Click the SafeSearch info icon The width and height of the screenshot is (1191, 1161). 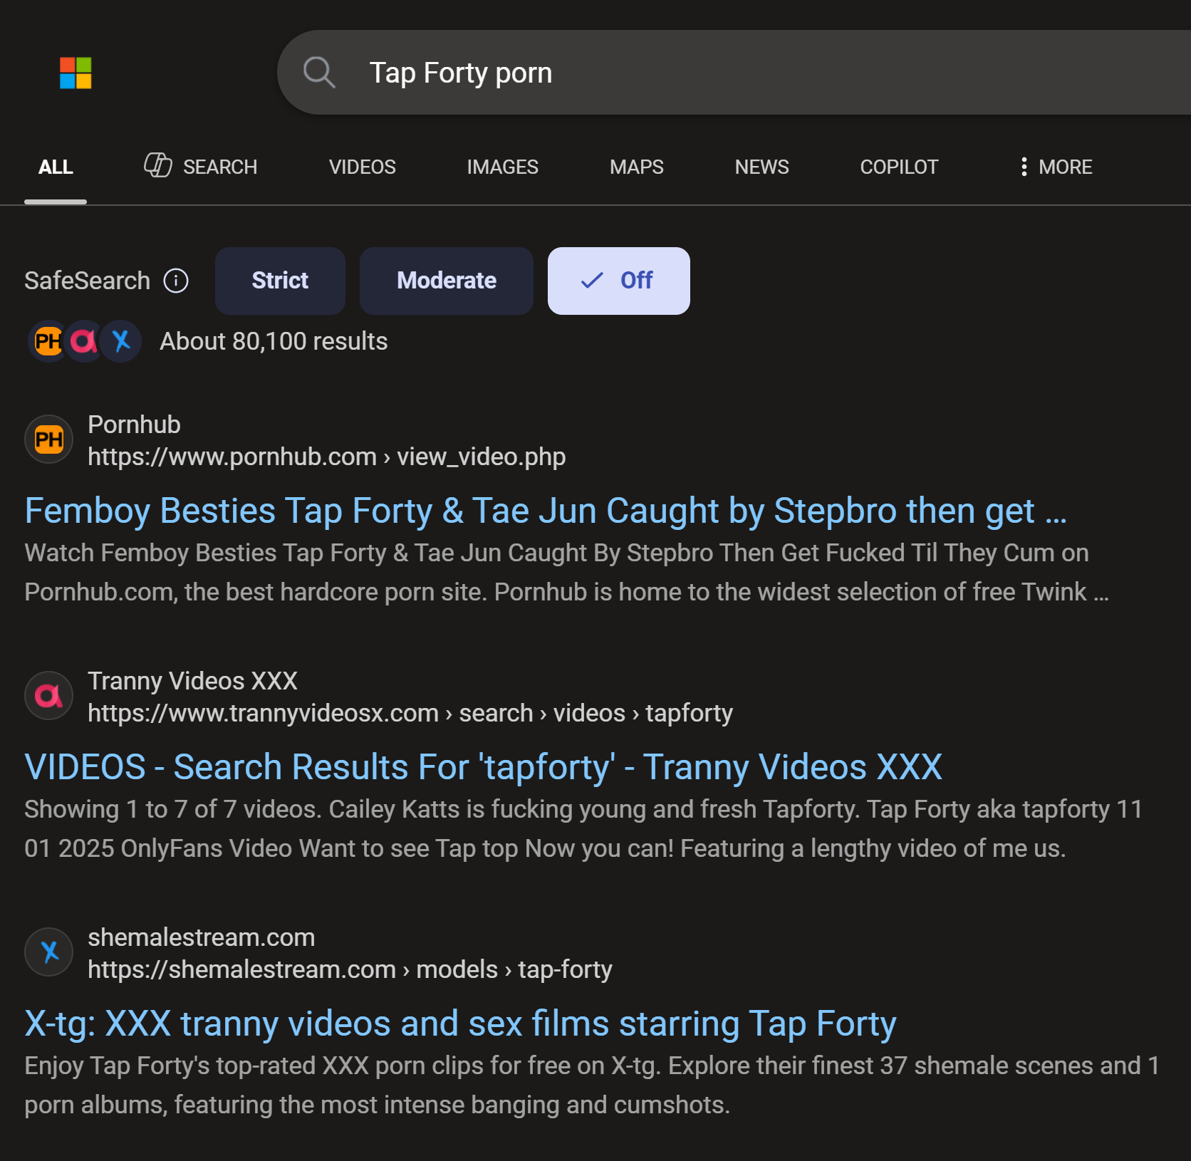(176, 281)
